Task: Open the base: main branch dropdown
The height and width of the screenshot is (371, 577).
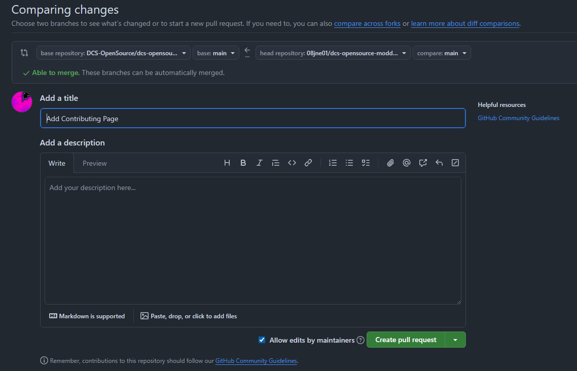Action: [215, 53]
